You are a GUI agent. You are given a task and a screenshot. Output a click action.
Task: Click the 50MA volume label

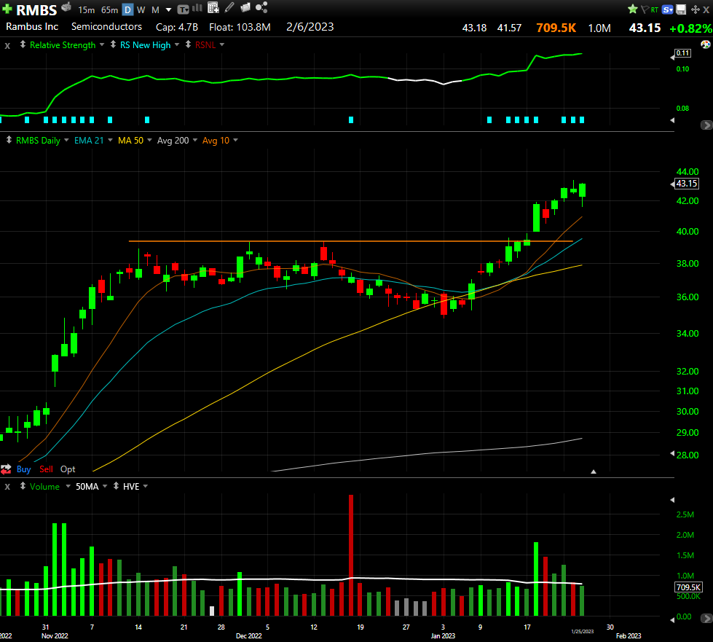tap(87, 486)
